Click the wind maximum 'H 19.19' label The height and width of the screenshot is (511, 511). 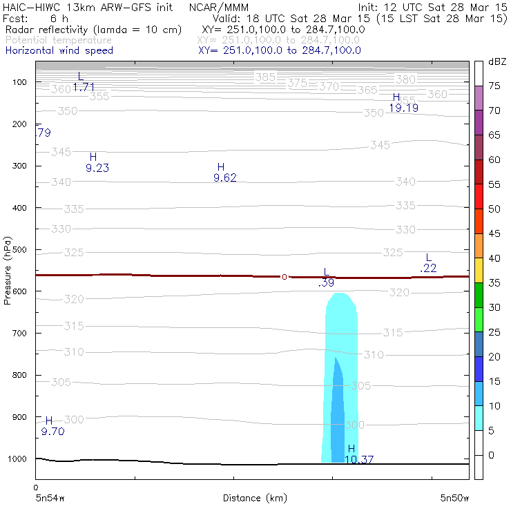tap(403, 103)
